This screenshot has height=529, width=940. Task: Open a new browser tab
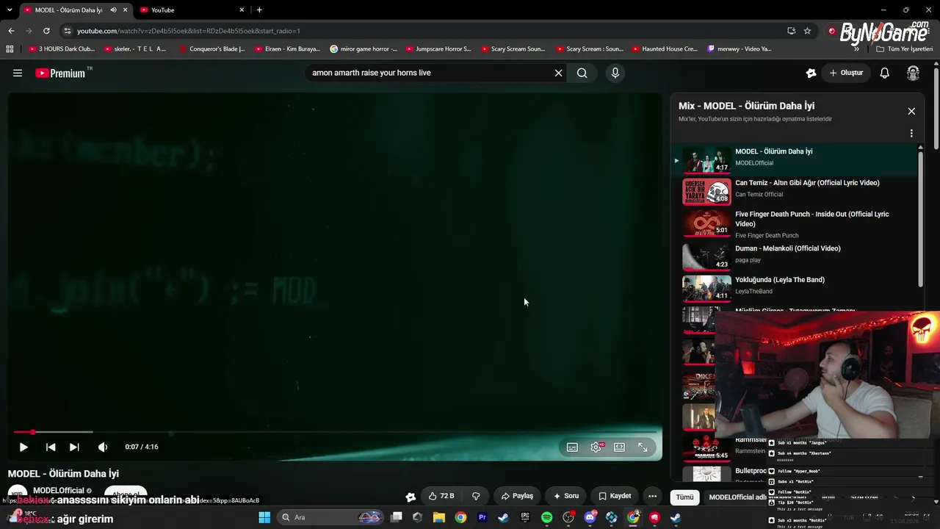click(x=259, y=10)
